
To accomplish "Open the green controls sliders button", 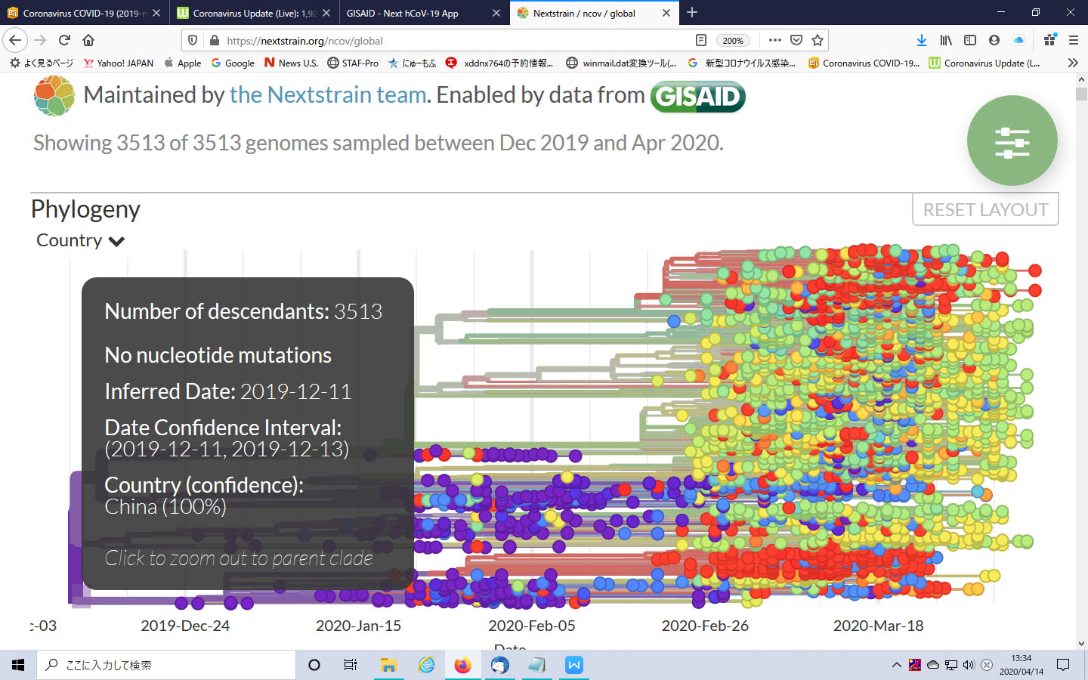I will click(1012, 141).
